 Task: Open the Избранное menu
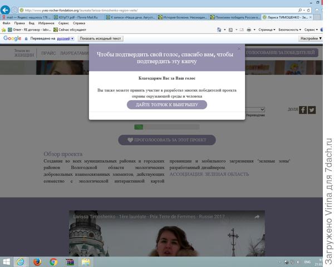click(46, 23)
